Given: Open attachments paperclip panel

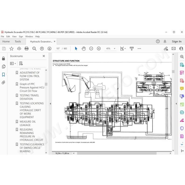Looking at the screenshot, I should 3,82.
